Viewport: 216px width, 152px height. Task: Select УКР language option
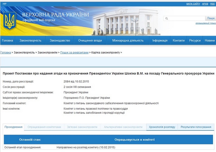[x=4, y=3]
